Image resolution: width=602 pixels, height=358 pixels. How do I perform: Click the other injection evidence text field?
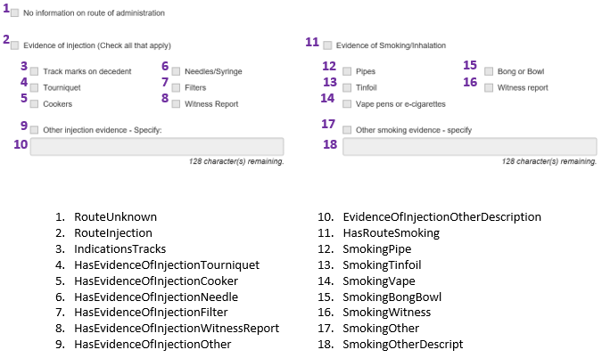coord(157,147)
